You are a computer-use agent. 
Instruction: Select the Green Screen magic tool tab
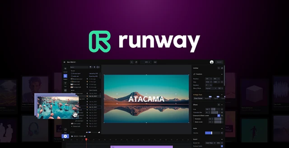tap(198, 99)
